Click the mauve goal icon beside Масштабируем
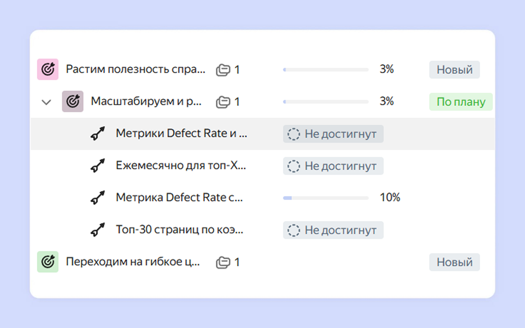The width and height of the screenshot is (525, 328). 73,101
